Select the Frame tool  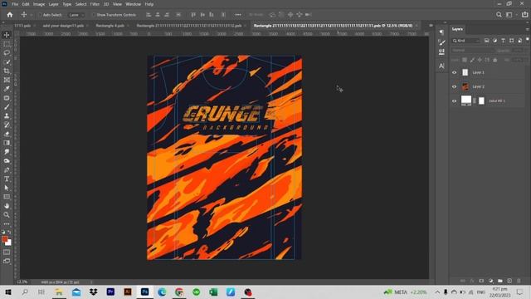[7, 80]
